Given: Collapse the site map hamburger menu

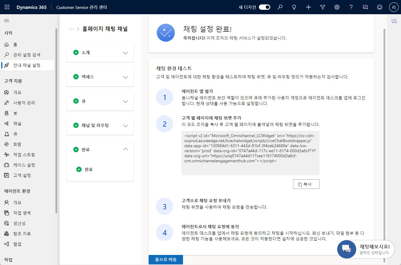Looking at the screenshot, I should (x=7, y=21).
